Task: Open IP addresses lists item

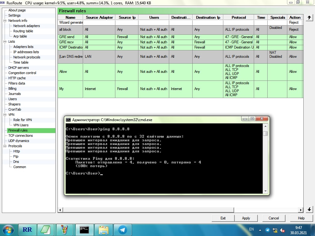Action: (26, 52)
